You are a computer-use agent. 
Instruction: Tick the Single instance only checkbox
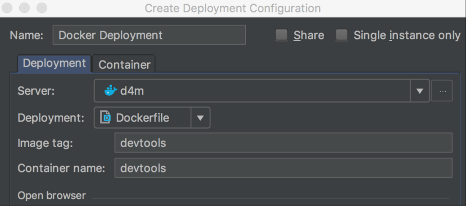click(342, 35)
